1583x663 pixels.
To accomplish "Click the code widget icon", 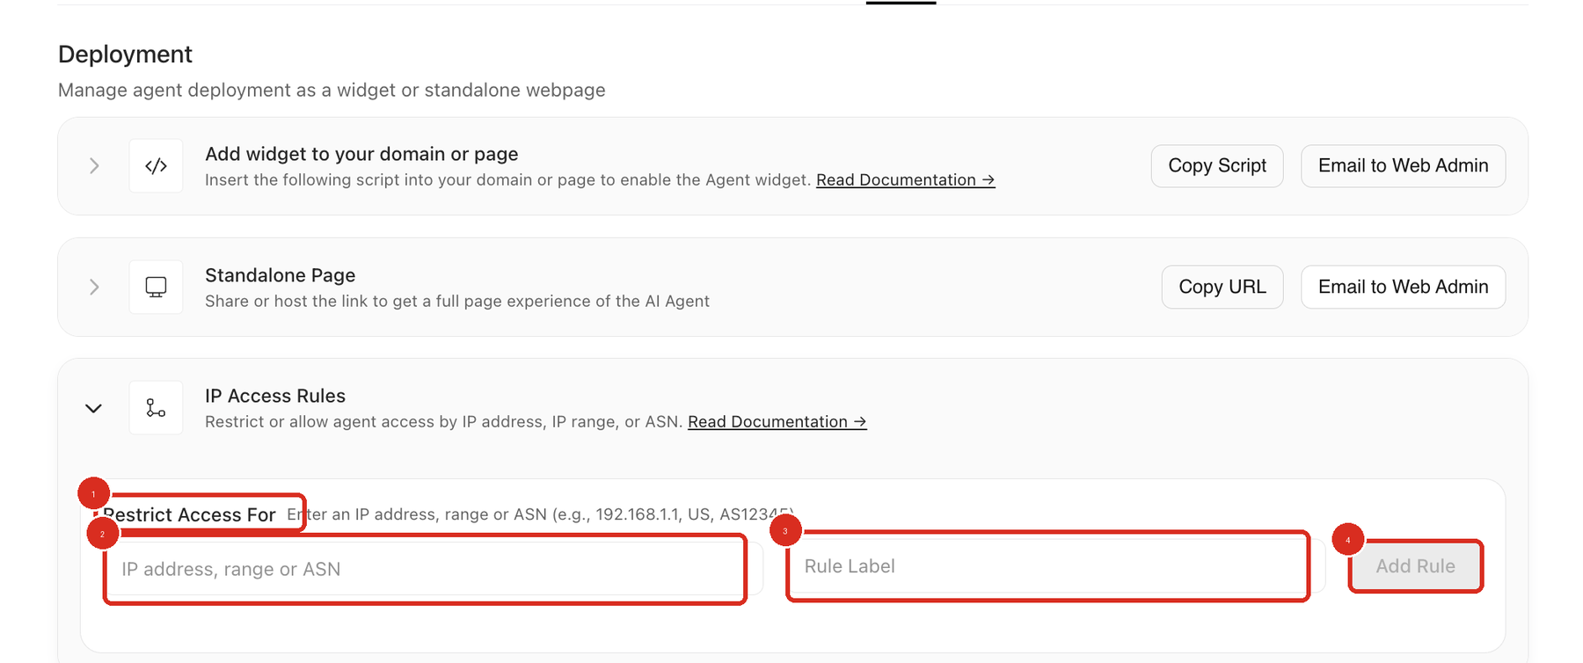I will (x=156, y=166).
